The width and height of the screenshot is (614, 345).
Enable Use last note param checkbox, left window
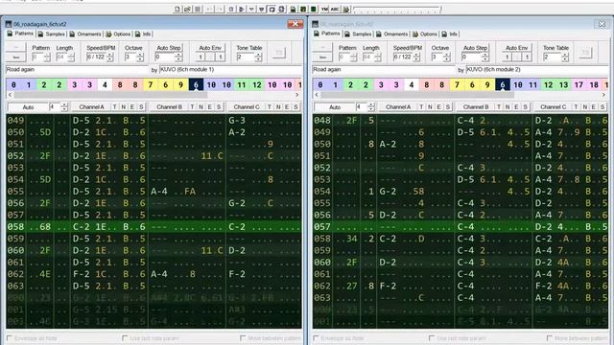[125, 338]
